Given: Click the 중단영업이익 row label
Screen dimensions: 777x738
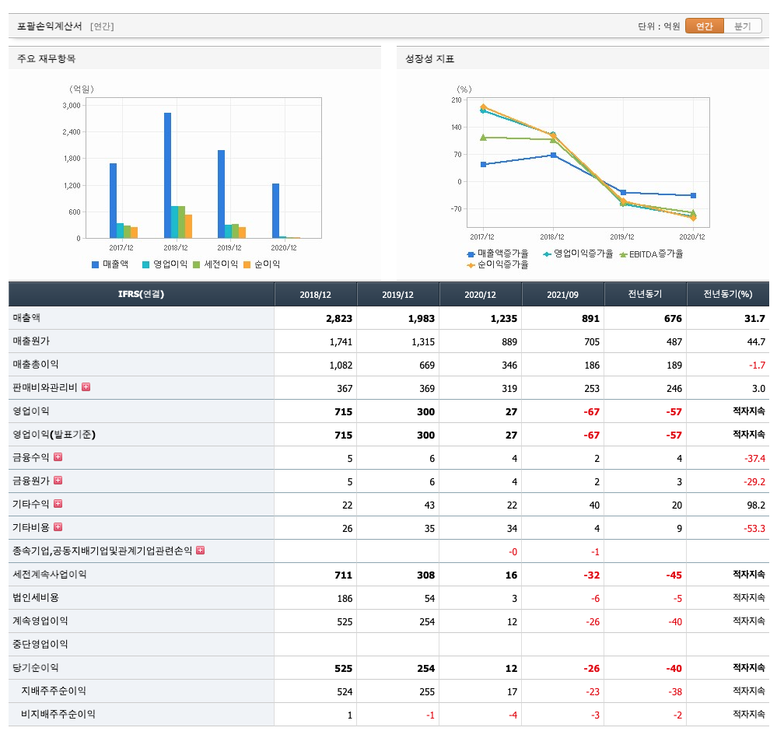Looking at the screenshot, I should 40,645.
